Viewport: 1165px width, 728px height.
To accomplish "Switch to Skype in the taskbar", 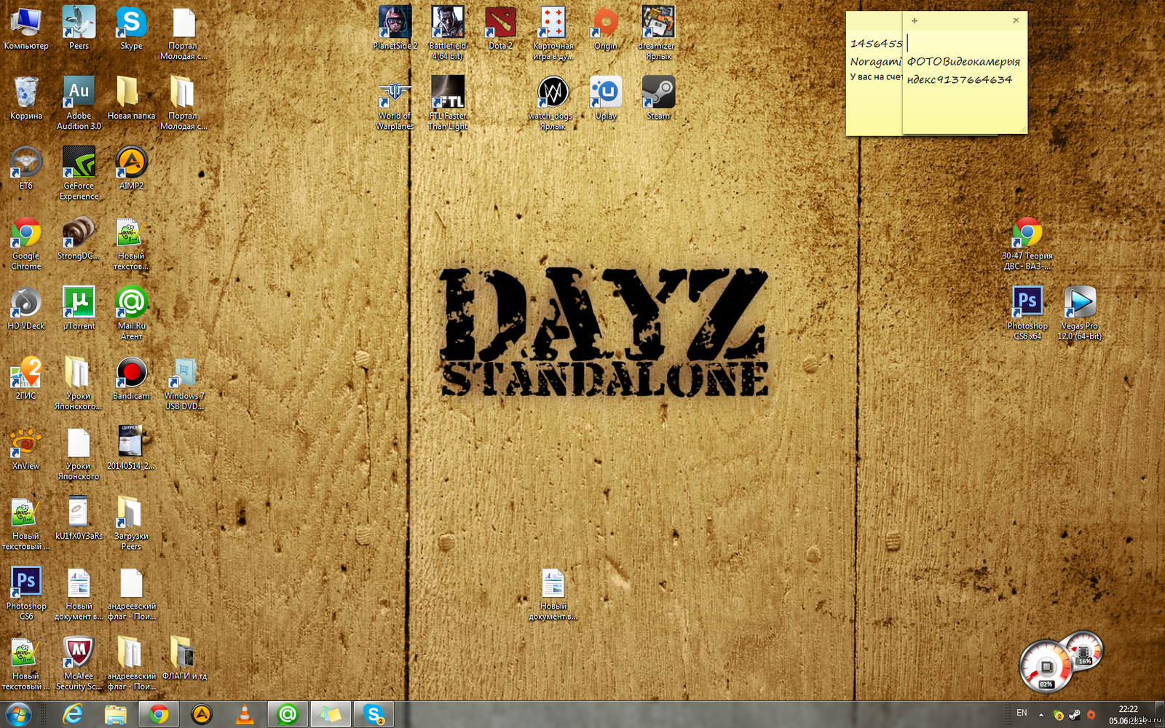I will click(374, 714).
